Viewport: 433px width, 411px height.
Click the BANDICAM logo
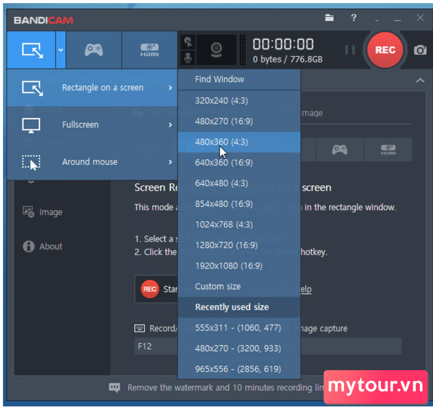click(x=43, y=20)
